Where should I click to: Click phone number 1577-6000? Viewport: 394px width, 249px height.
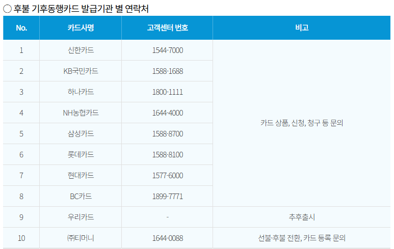click(x=167, y=175)
